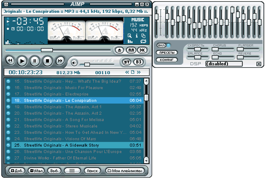Click the ВЗ button

138,62
